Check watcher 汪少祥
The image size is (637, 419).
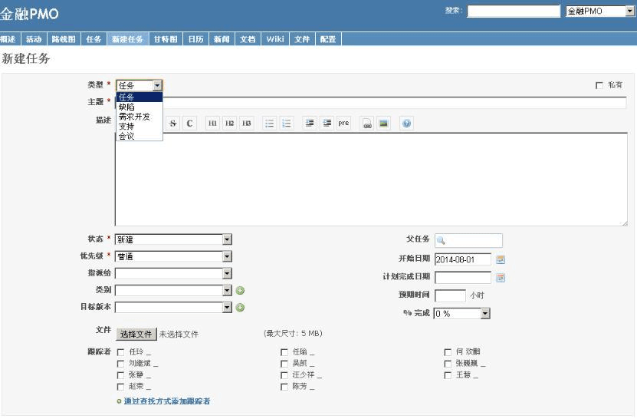tap(284, 375)
